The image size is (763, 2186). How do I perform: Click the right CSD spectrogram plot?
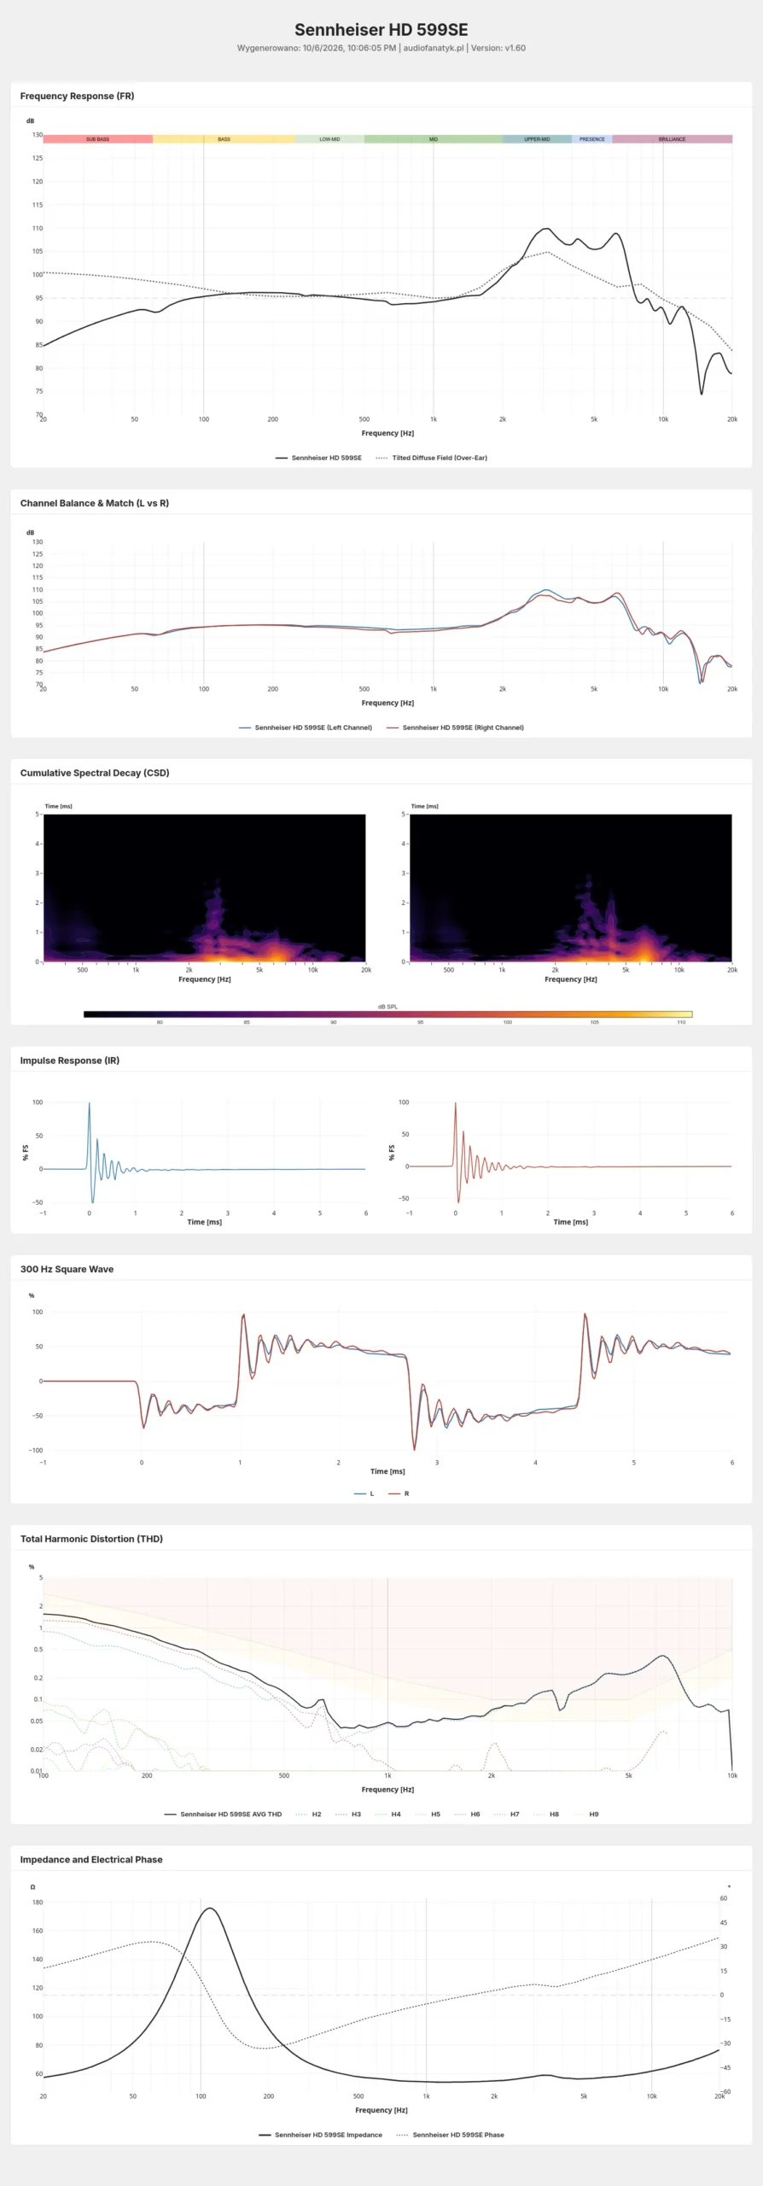click(570, 888)
